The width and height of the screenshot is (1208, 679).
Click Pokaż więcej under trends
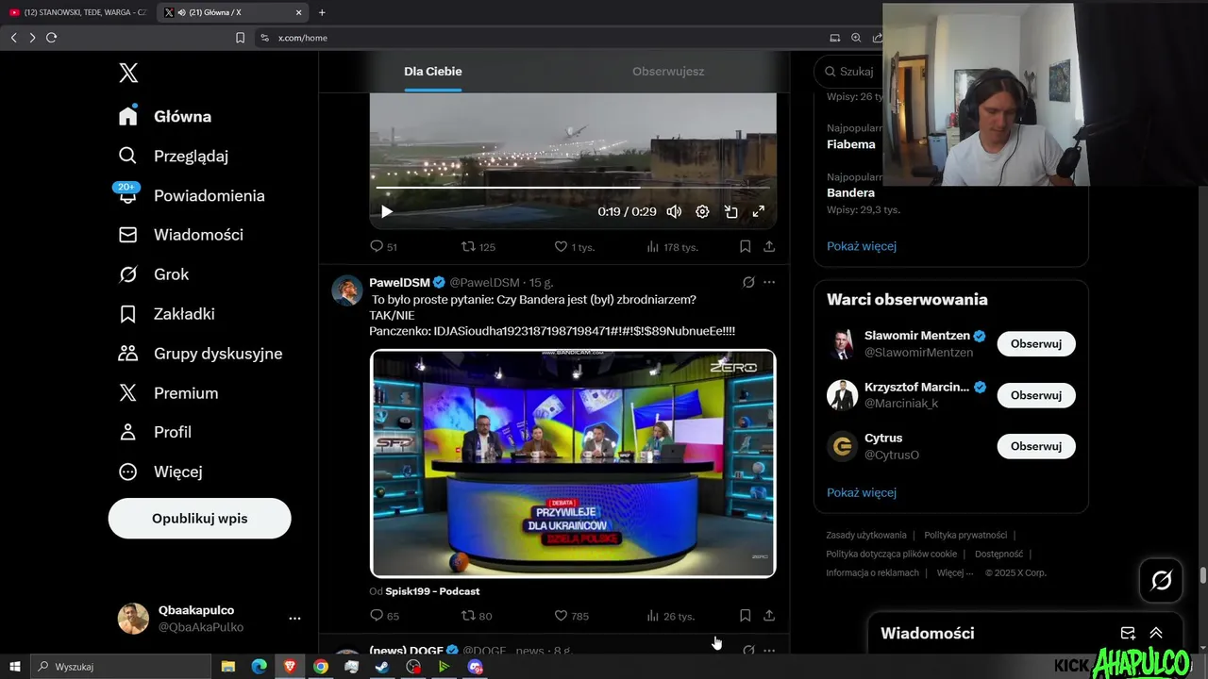click(862, 246)
